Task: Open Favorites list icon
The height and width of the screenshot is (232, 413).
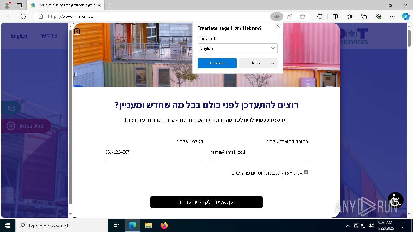Action: point(350,16)
